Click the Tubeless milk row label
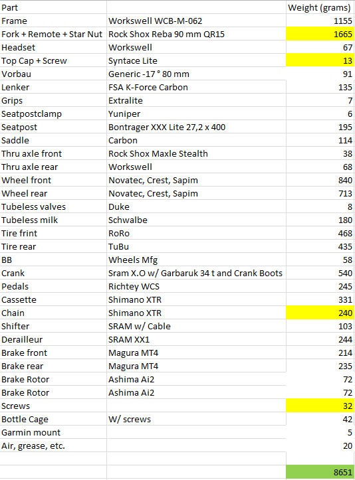This screenshot has height=480, width=355. point(53,220)
